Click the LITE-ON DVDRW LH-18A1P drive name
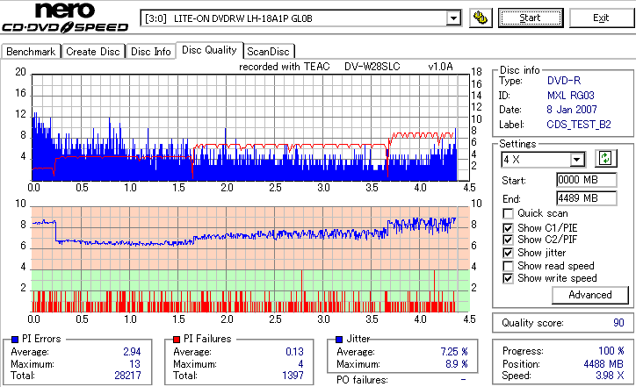This screenshot has width=636, height=387. coord(243,18)
